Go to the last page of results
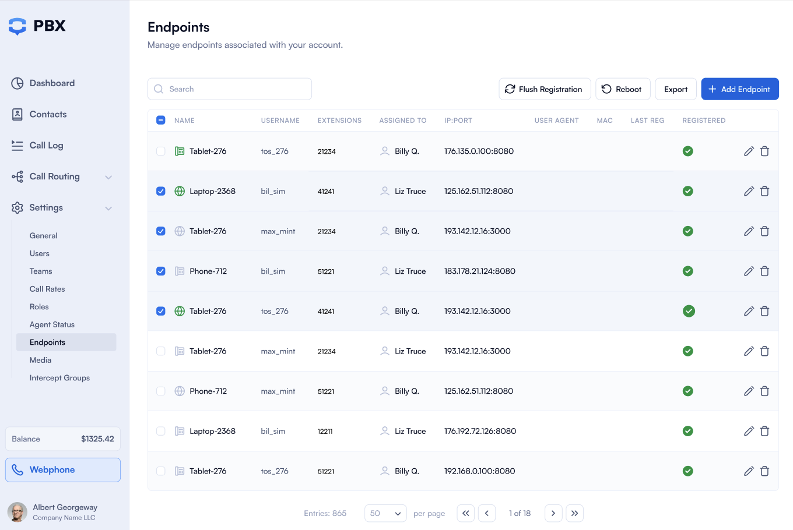The width and height of the screenshot is (793, 530). click(574, 513)
